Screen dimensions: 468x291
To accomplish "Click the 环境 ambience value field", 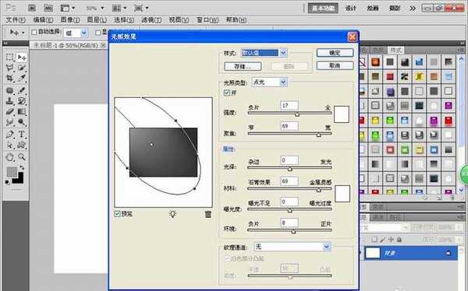I will coord(289,223).
